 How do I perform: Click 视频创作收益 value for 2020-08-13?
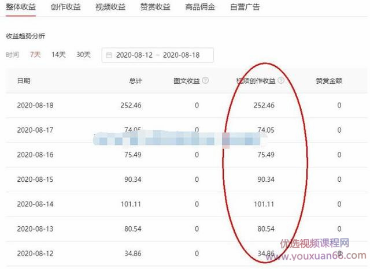click(x=266, y=229)
